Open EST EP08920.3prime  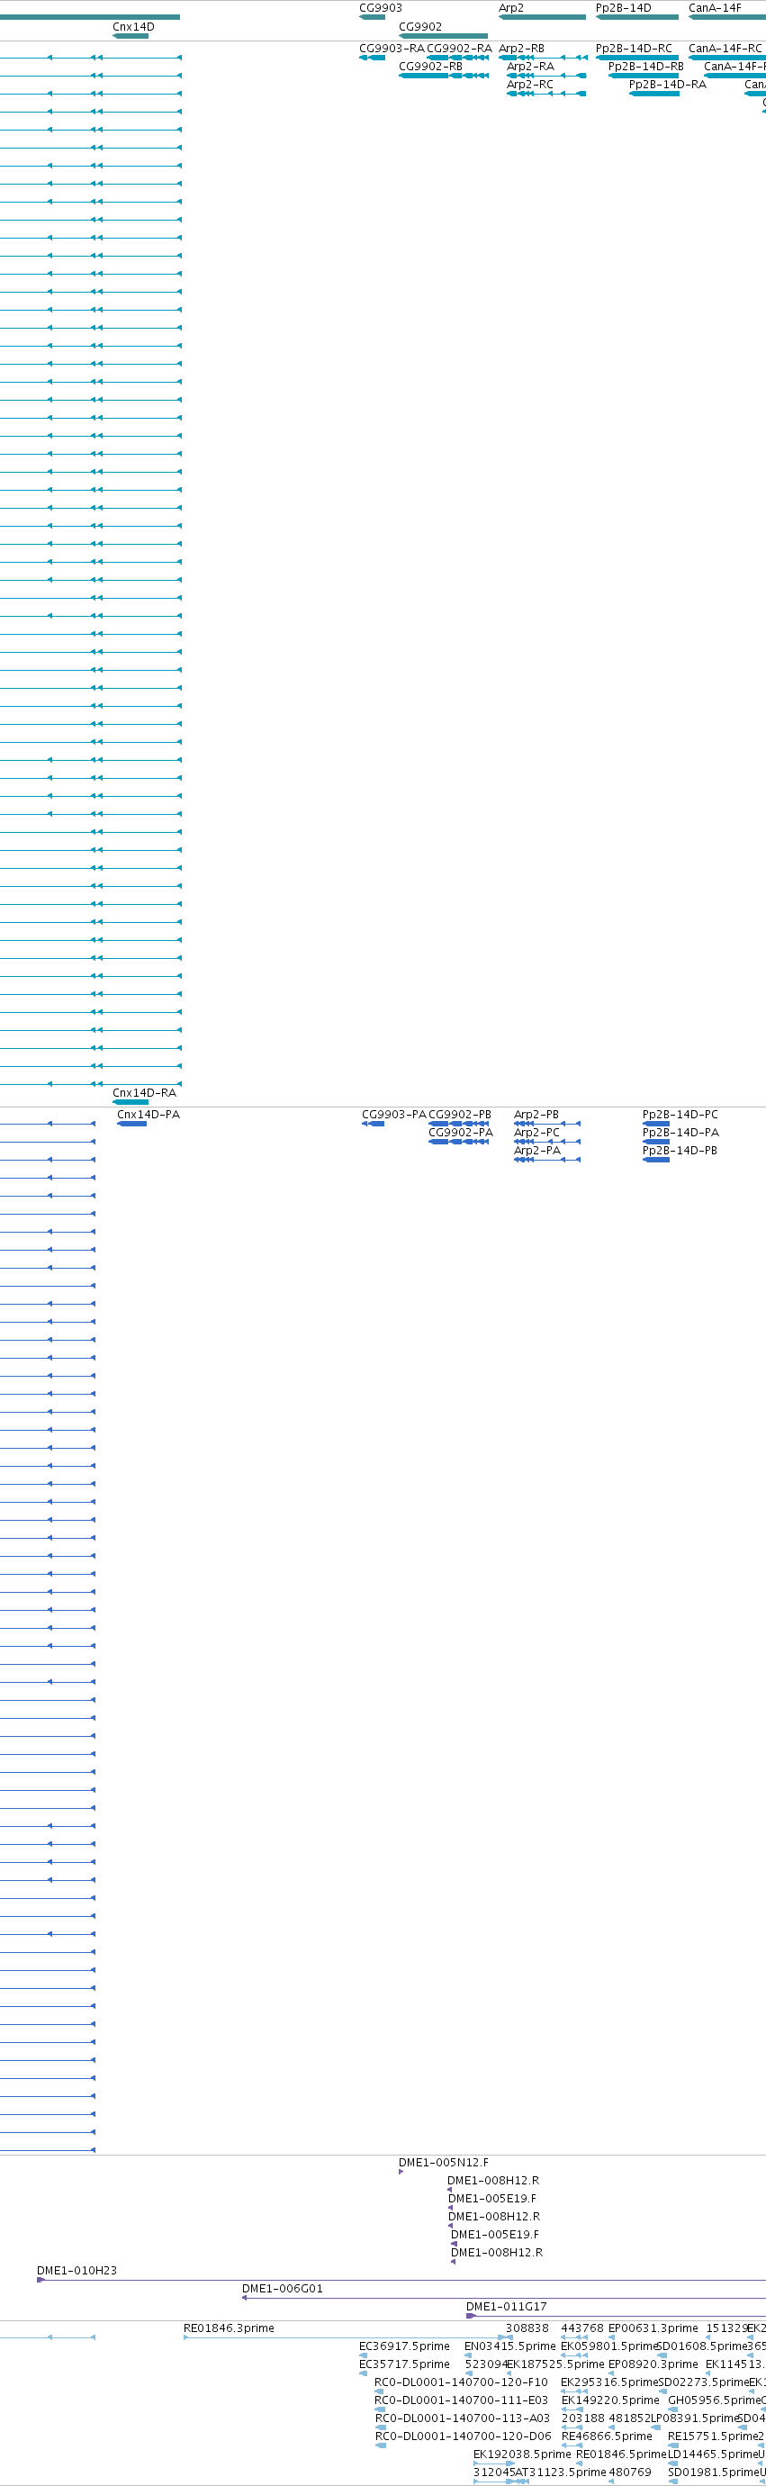(653, 2365)
